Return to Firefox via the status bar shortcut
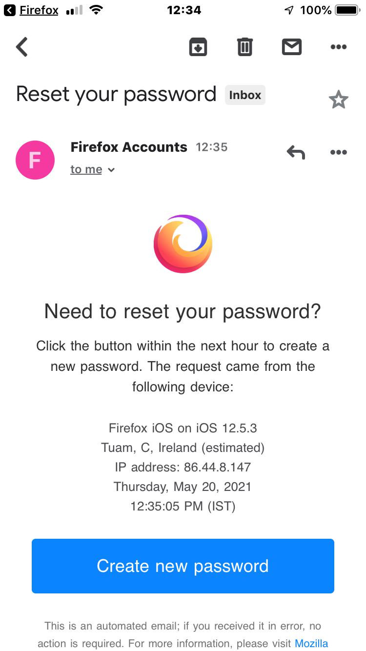The height and width of the screenshot is (651, 366). point(31,10)
